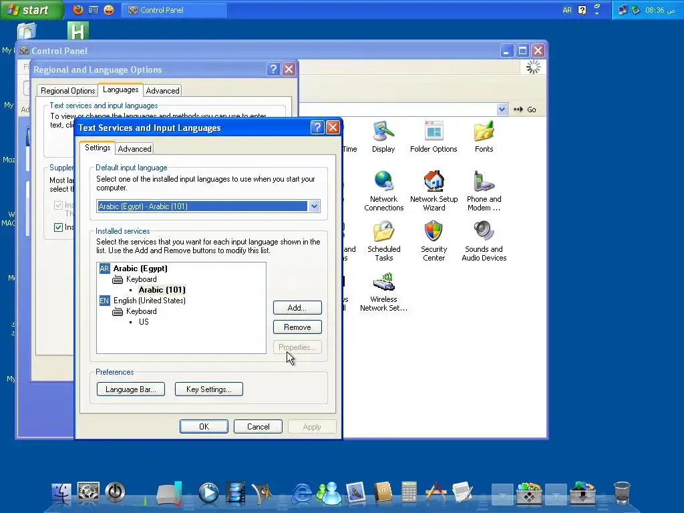Open Advanced tab in Regional dialog
684x513 pixels.
162,91
